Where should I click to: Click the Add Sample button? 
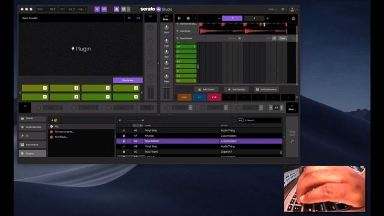click(x=236, y=89)
